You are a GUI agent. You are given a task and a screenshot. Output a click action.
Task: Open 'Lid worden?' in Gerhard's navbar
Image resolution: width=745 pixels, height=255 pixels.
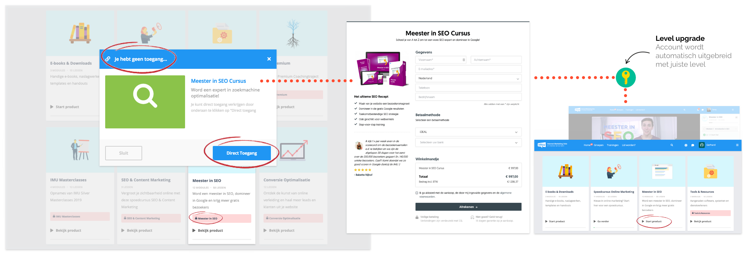[x=629, y=145]
